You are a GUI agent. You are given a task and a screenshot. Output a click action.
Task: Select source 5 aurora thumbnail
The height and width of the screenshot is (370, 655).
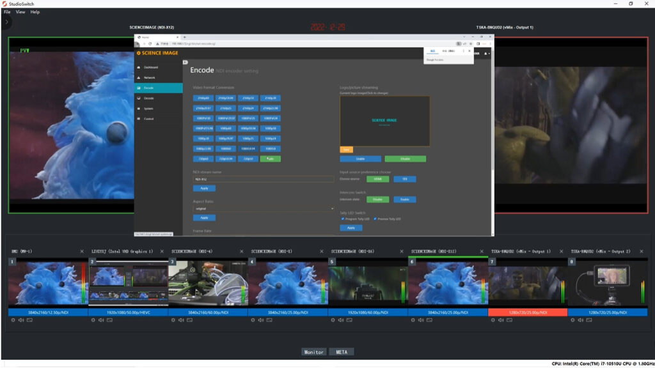368,284
